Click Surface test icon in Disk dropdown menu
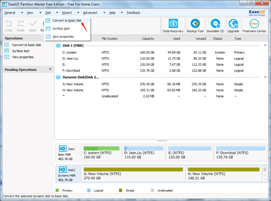The image size is (271, 201). [48, 29]
